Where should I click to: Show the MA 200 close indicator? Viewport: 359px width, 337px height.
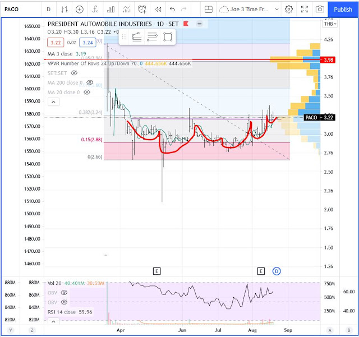point(90,82)
